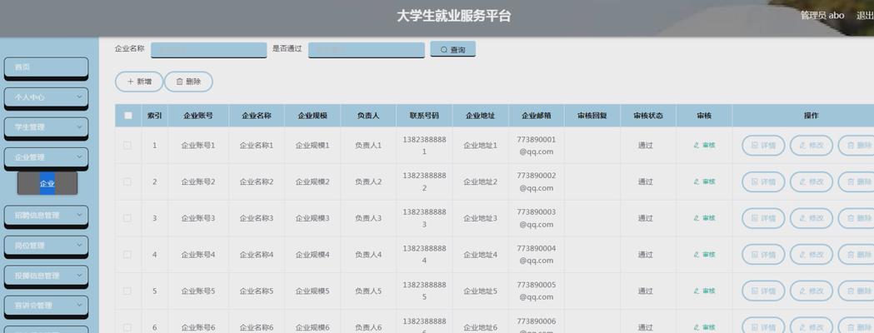This screenshot has height=333, width=874.
Task: Click the 审核回复 column header
Action: (x=592, y=116)
